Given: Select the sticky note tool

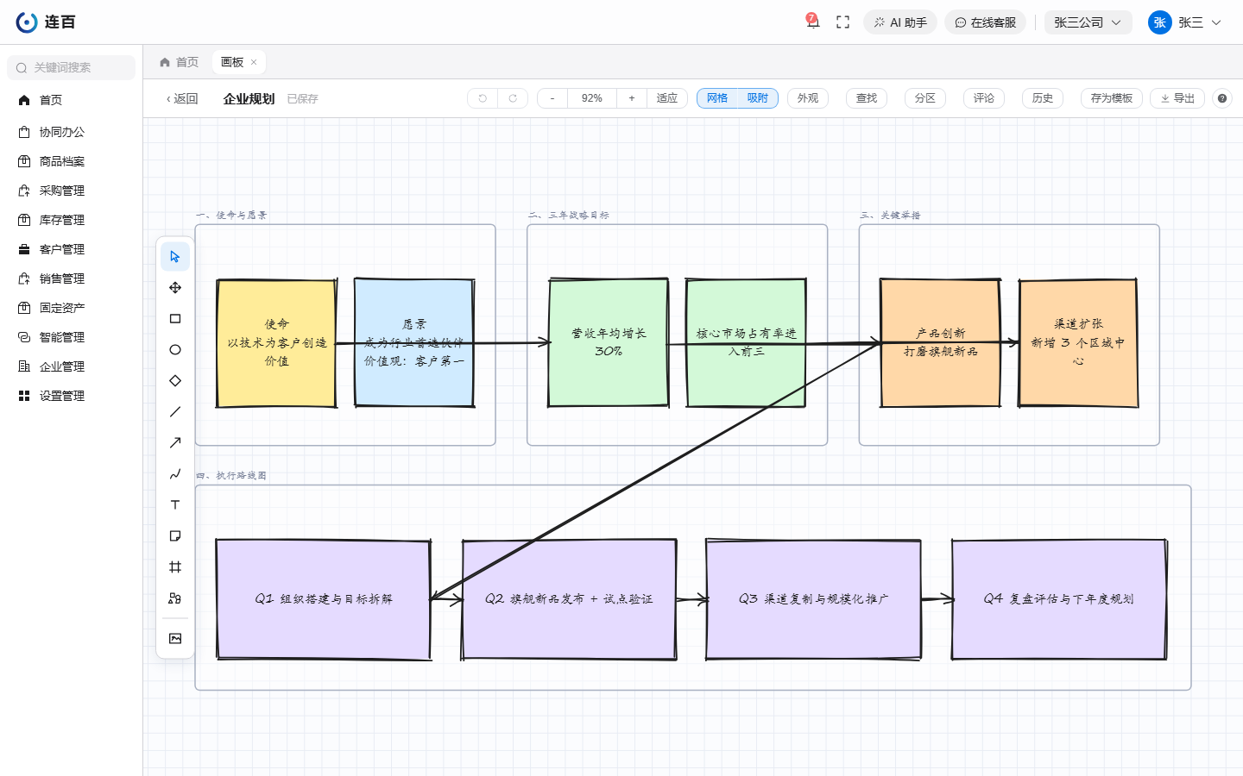Looking at the screenshot, I should (175, 536).
